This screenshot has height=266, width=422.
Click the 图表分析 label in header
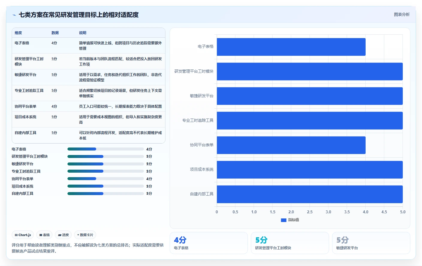(x=402, y=14)
